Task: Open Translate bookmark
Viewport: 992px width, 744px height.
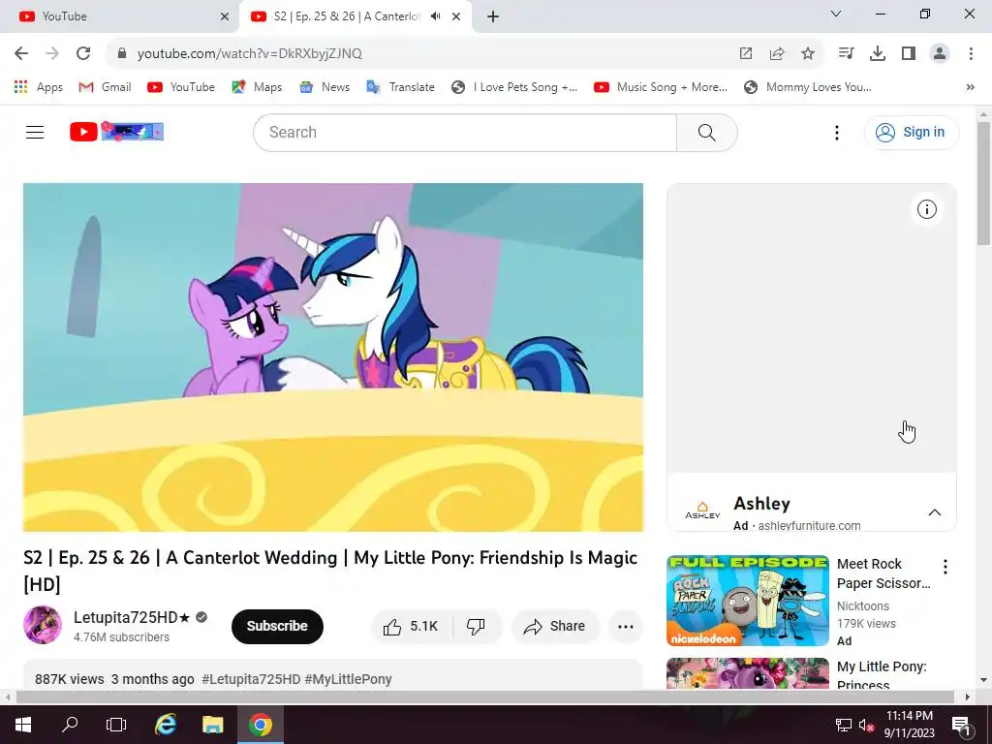Action: (400, 87)
